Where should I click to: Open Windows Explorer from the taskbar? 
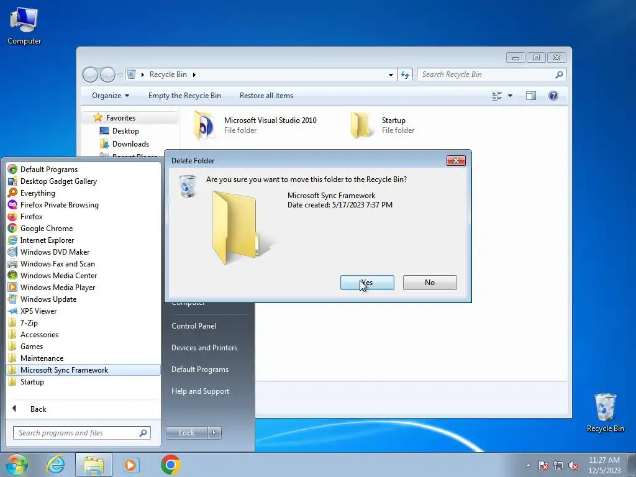pos(94,465)
